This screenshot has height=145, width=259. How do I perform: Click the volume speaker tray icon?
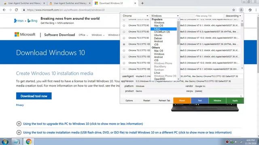click(236, 142)
